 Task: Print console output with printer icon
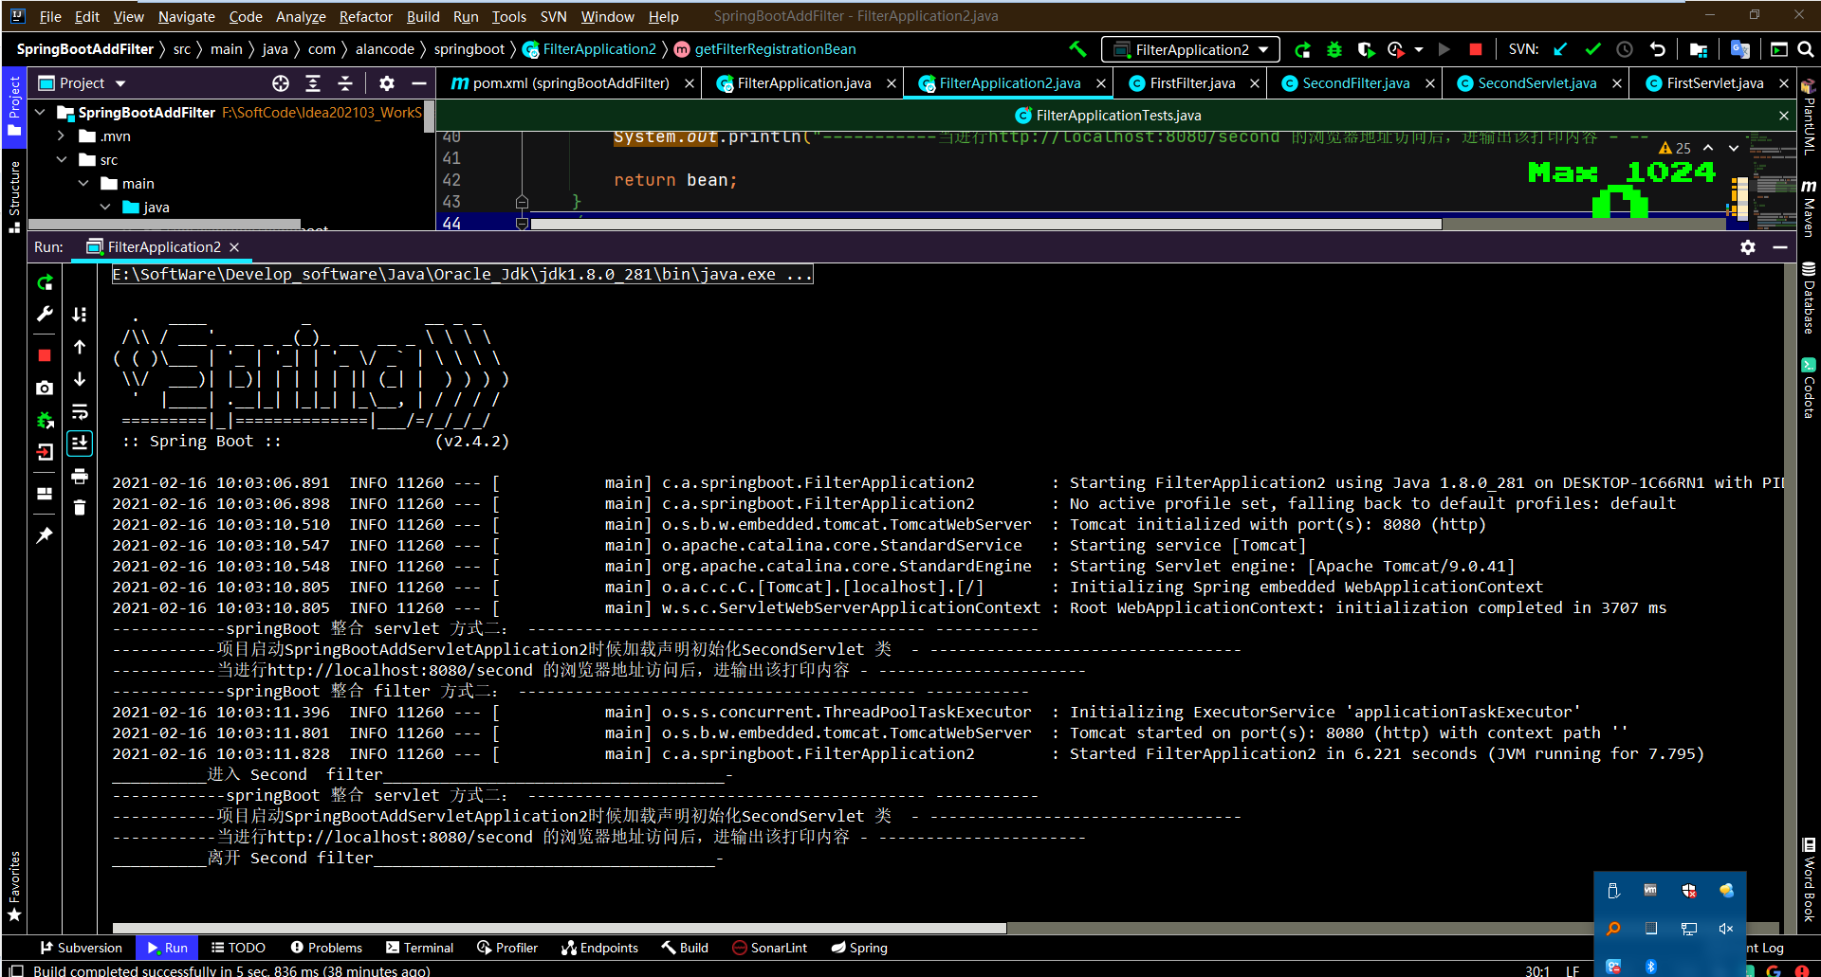point(80,476)
